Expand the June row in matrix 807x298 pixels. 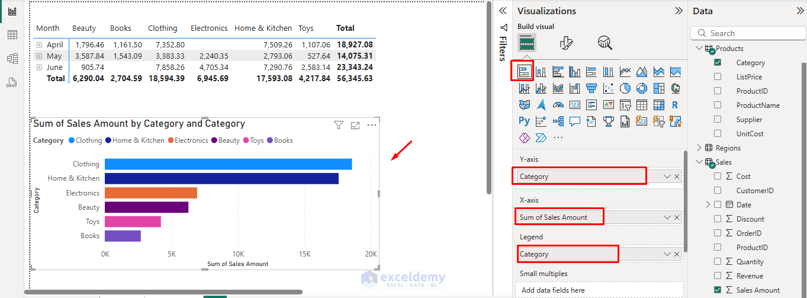(39, 67)
